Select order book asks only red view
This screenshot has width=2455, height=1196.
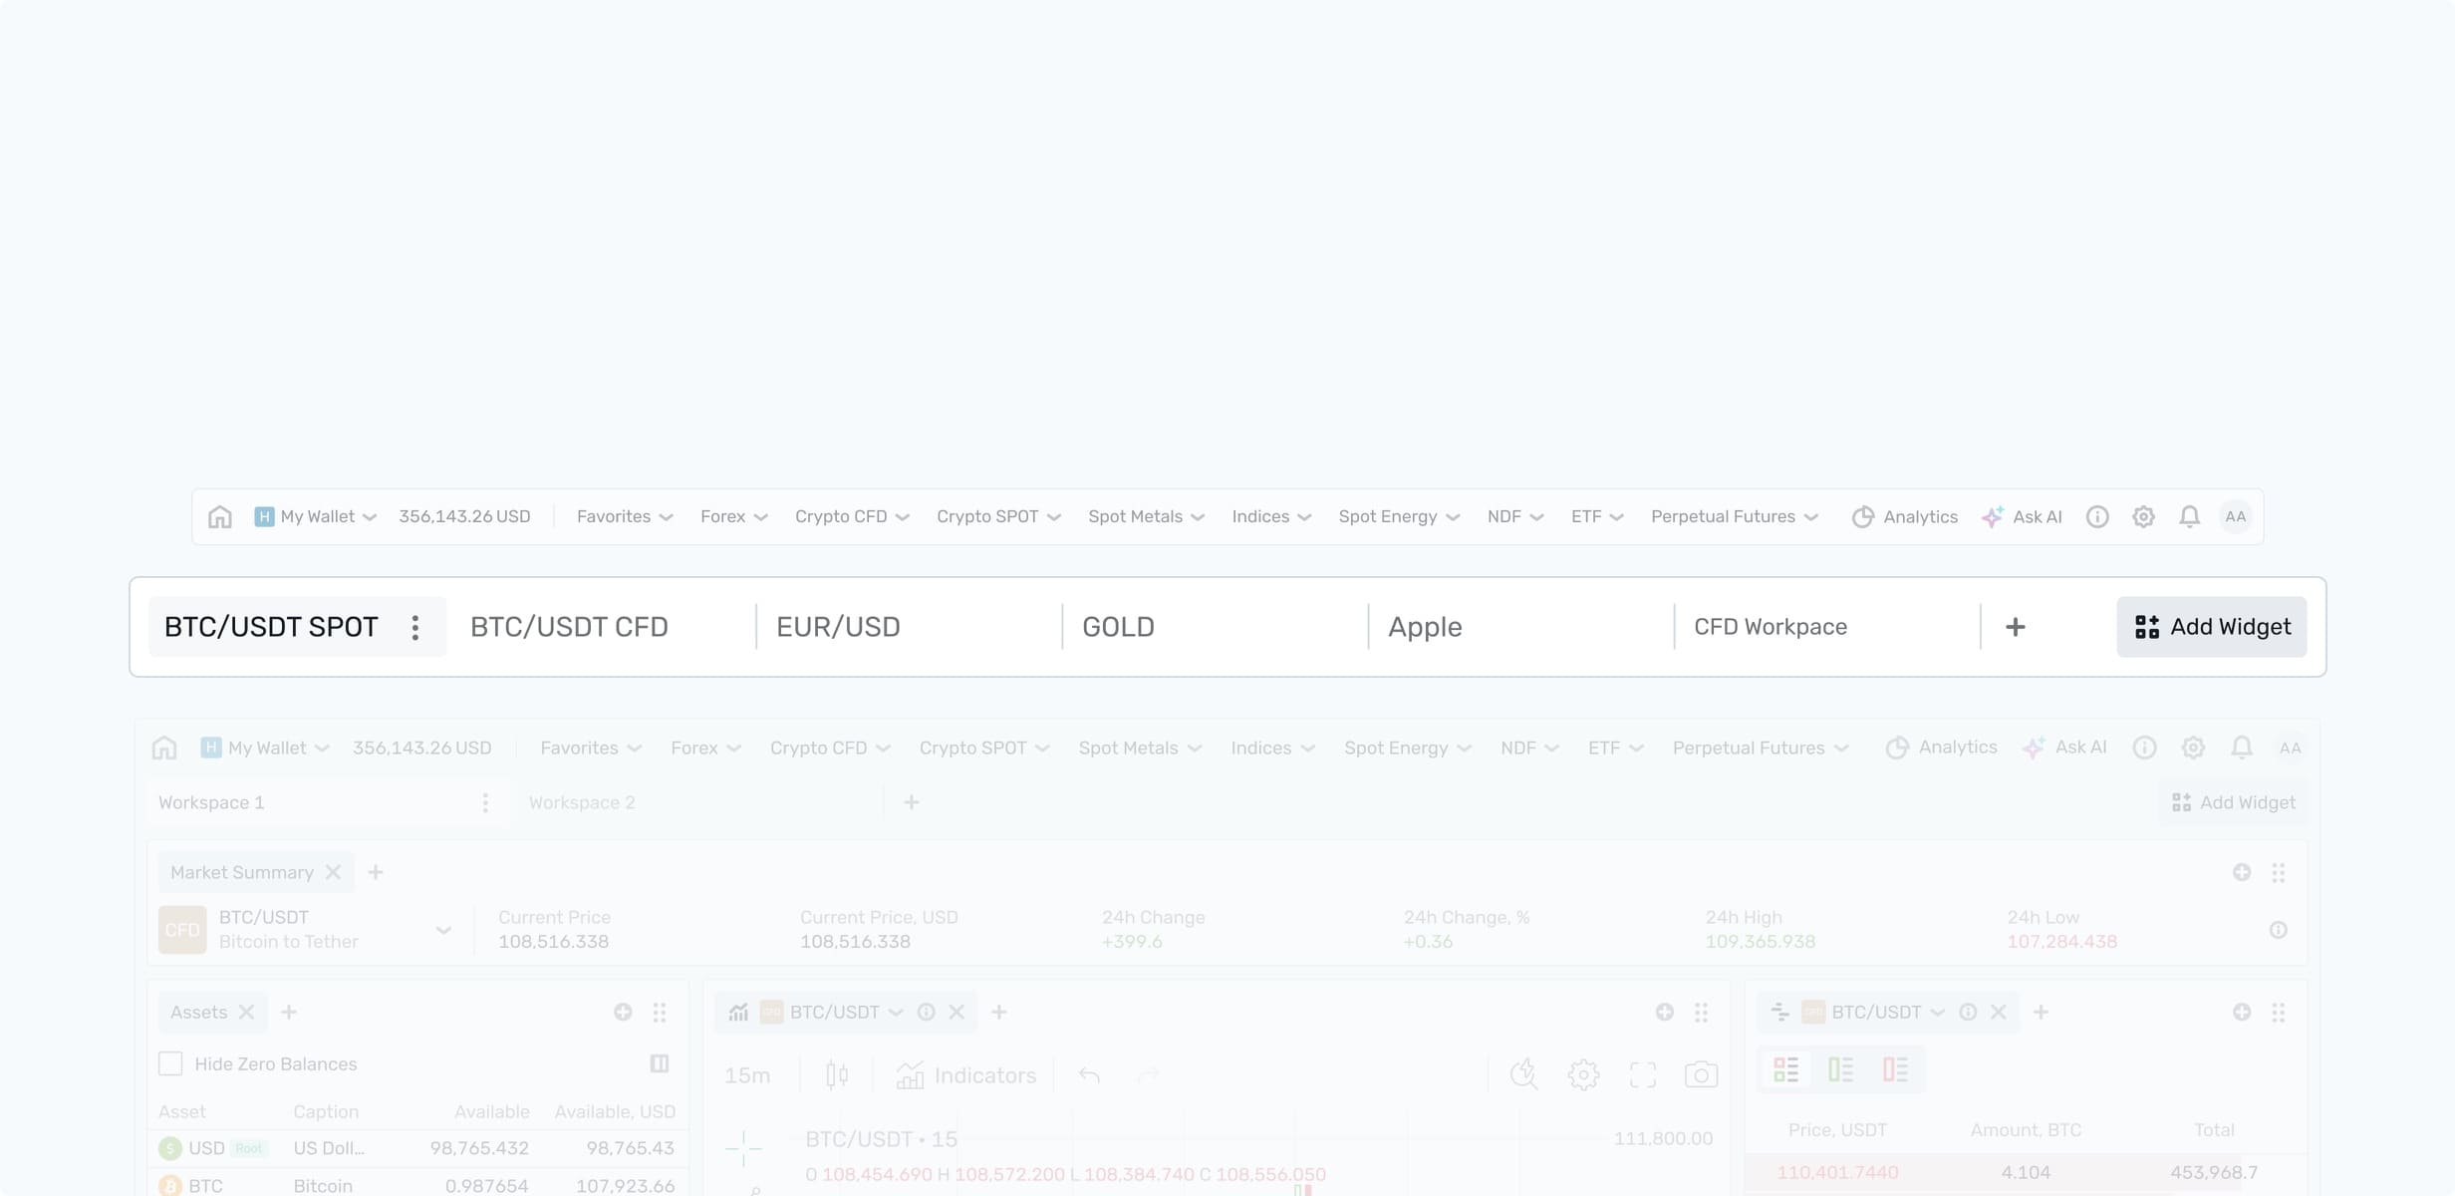(x=1895, y=1070)
